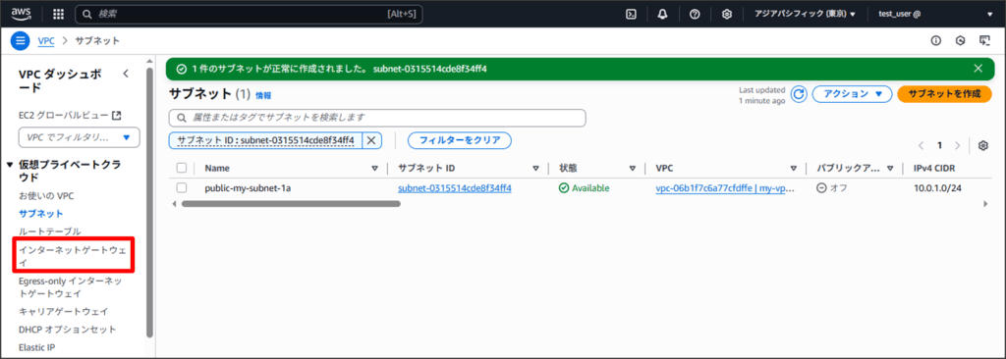Open subnet-0315514cde8f34ff4 link

click(x=455, y=188)
